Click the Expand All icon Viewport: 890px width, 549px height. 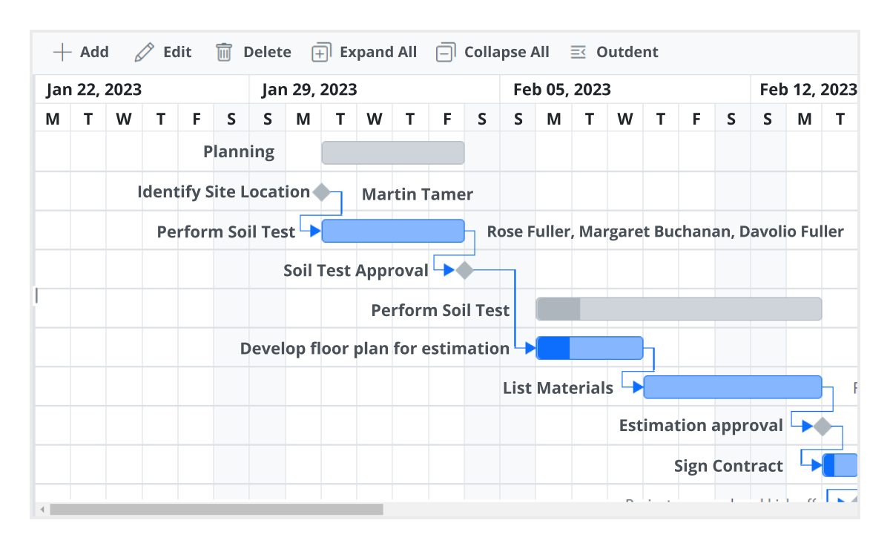coord(320,52)
